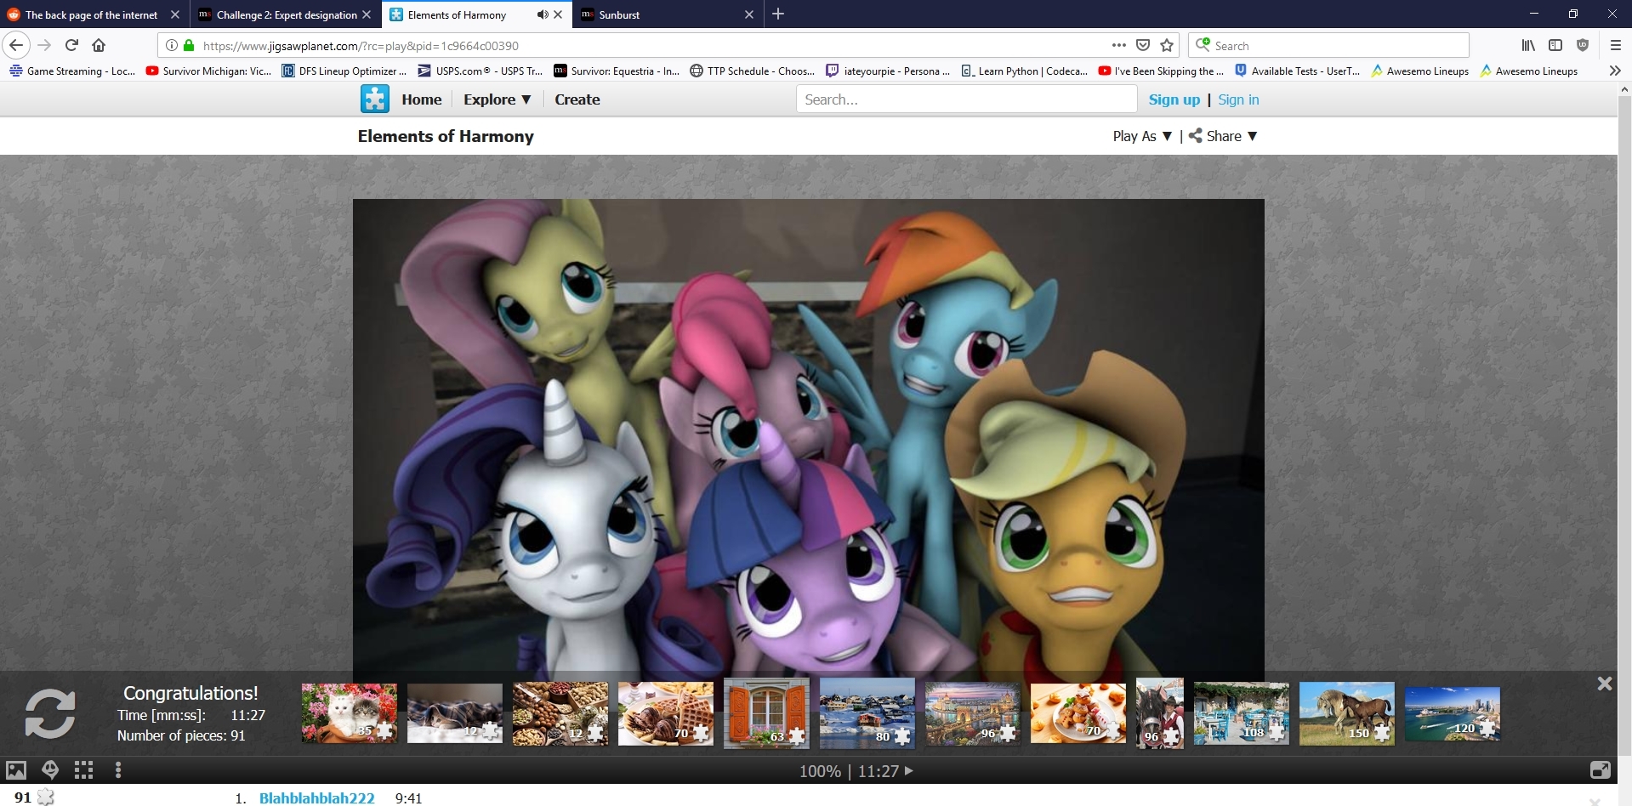Mute the Elements of Harmony tab audio
Image resolution: width=1632 pixels, height=806 pixels.
coord(542,14)
